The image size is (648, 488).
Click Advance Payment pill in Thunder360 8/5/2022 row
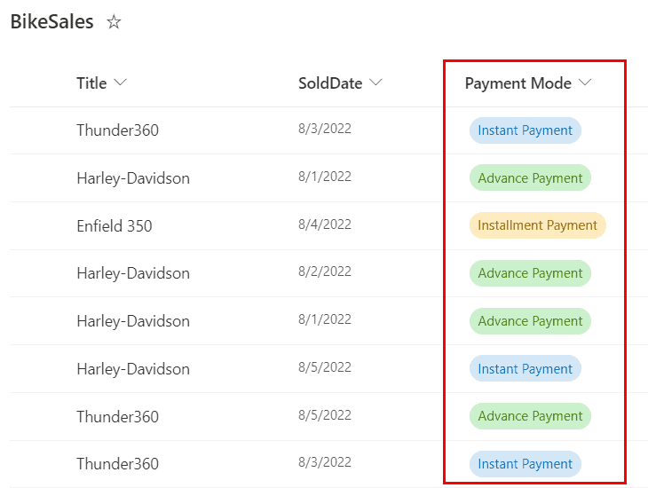(530, 416)
